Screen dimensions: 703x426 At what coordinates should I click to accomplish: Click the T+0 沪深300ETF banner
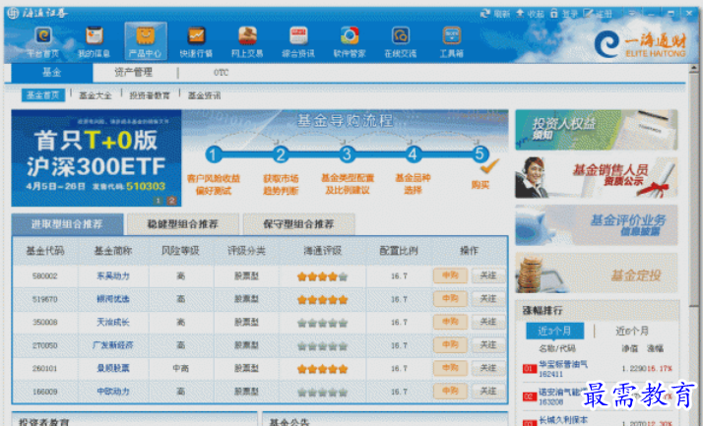coord(96,158)
